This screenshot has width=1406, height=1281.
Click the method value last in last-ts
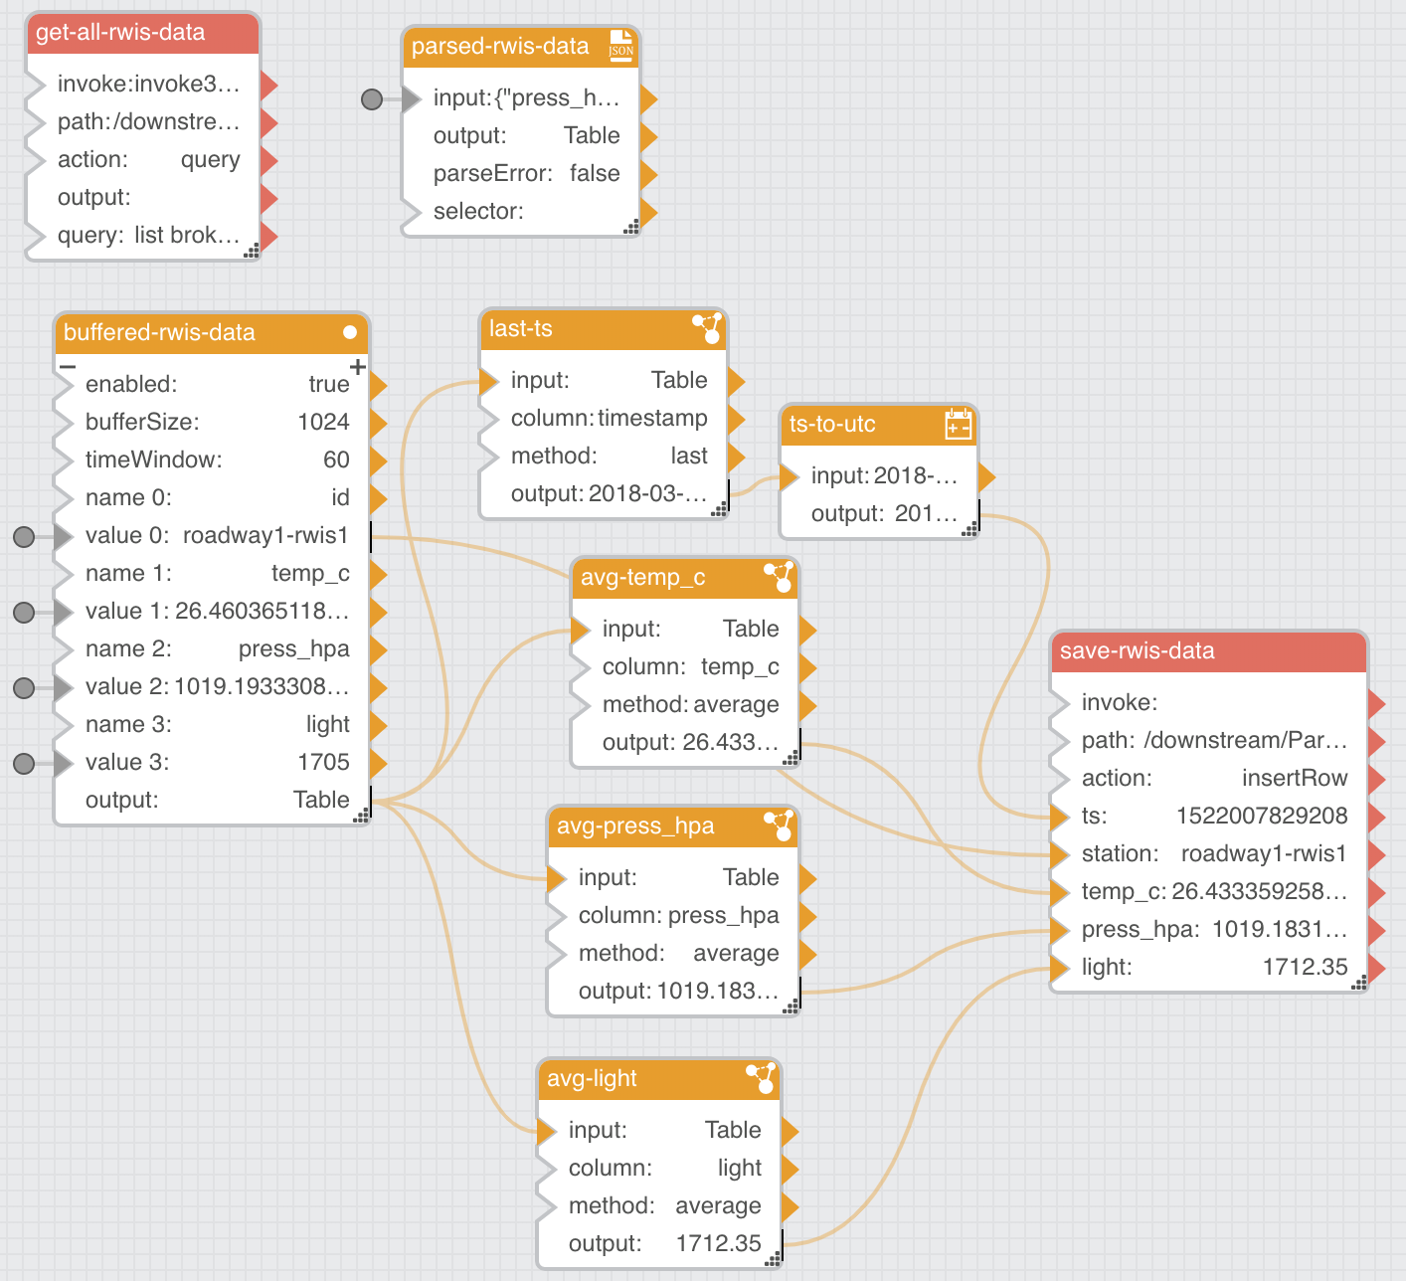pyautogui.click(x=689, y=456)
